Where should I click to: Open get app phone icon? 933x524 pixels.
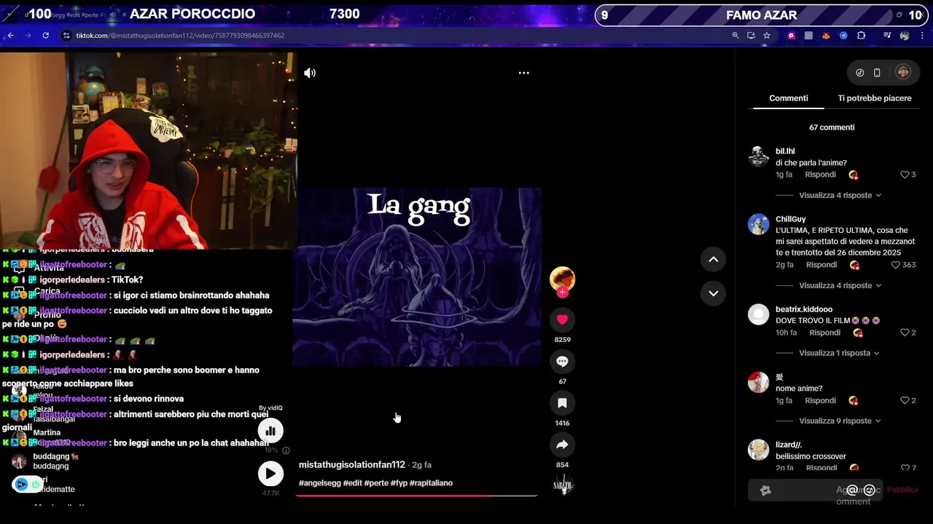click(x=877, y=73)
